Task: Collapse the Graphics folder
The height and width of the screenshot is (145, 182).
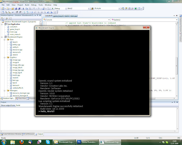Action: coord(5,57)
